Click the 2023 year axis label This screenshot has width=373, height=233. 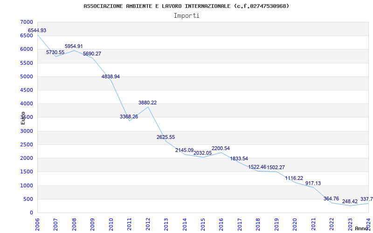click(x=350, y=224)
